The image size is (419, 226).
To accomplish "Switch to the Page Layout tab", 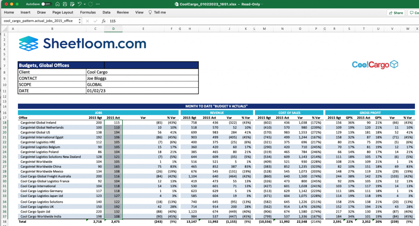I will pos(63,13).
